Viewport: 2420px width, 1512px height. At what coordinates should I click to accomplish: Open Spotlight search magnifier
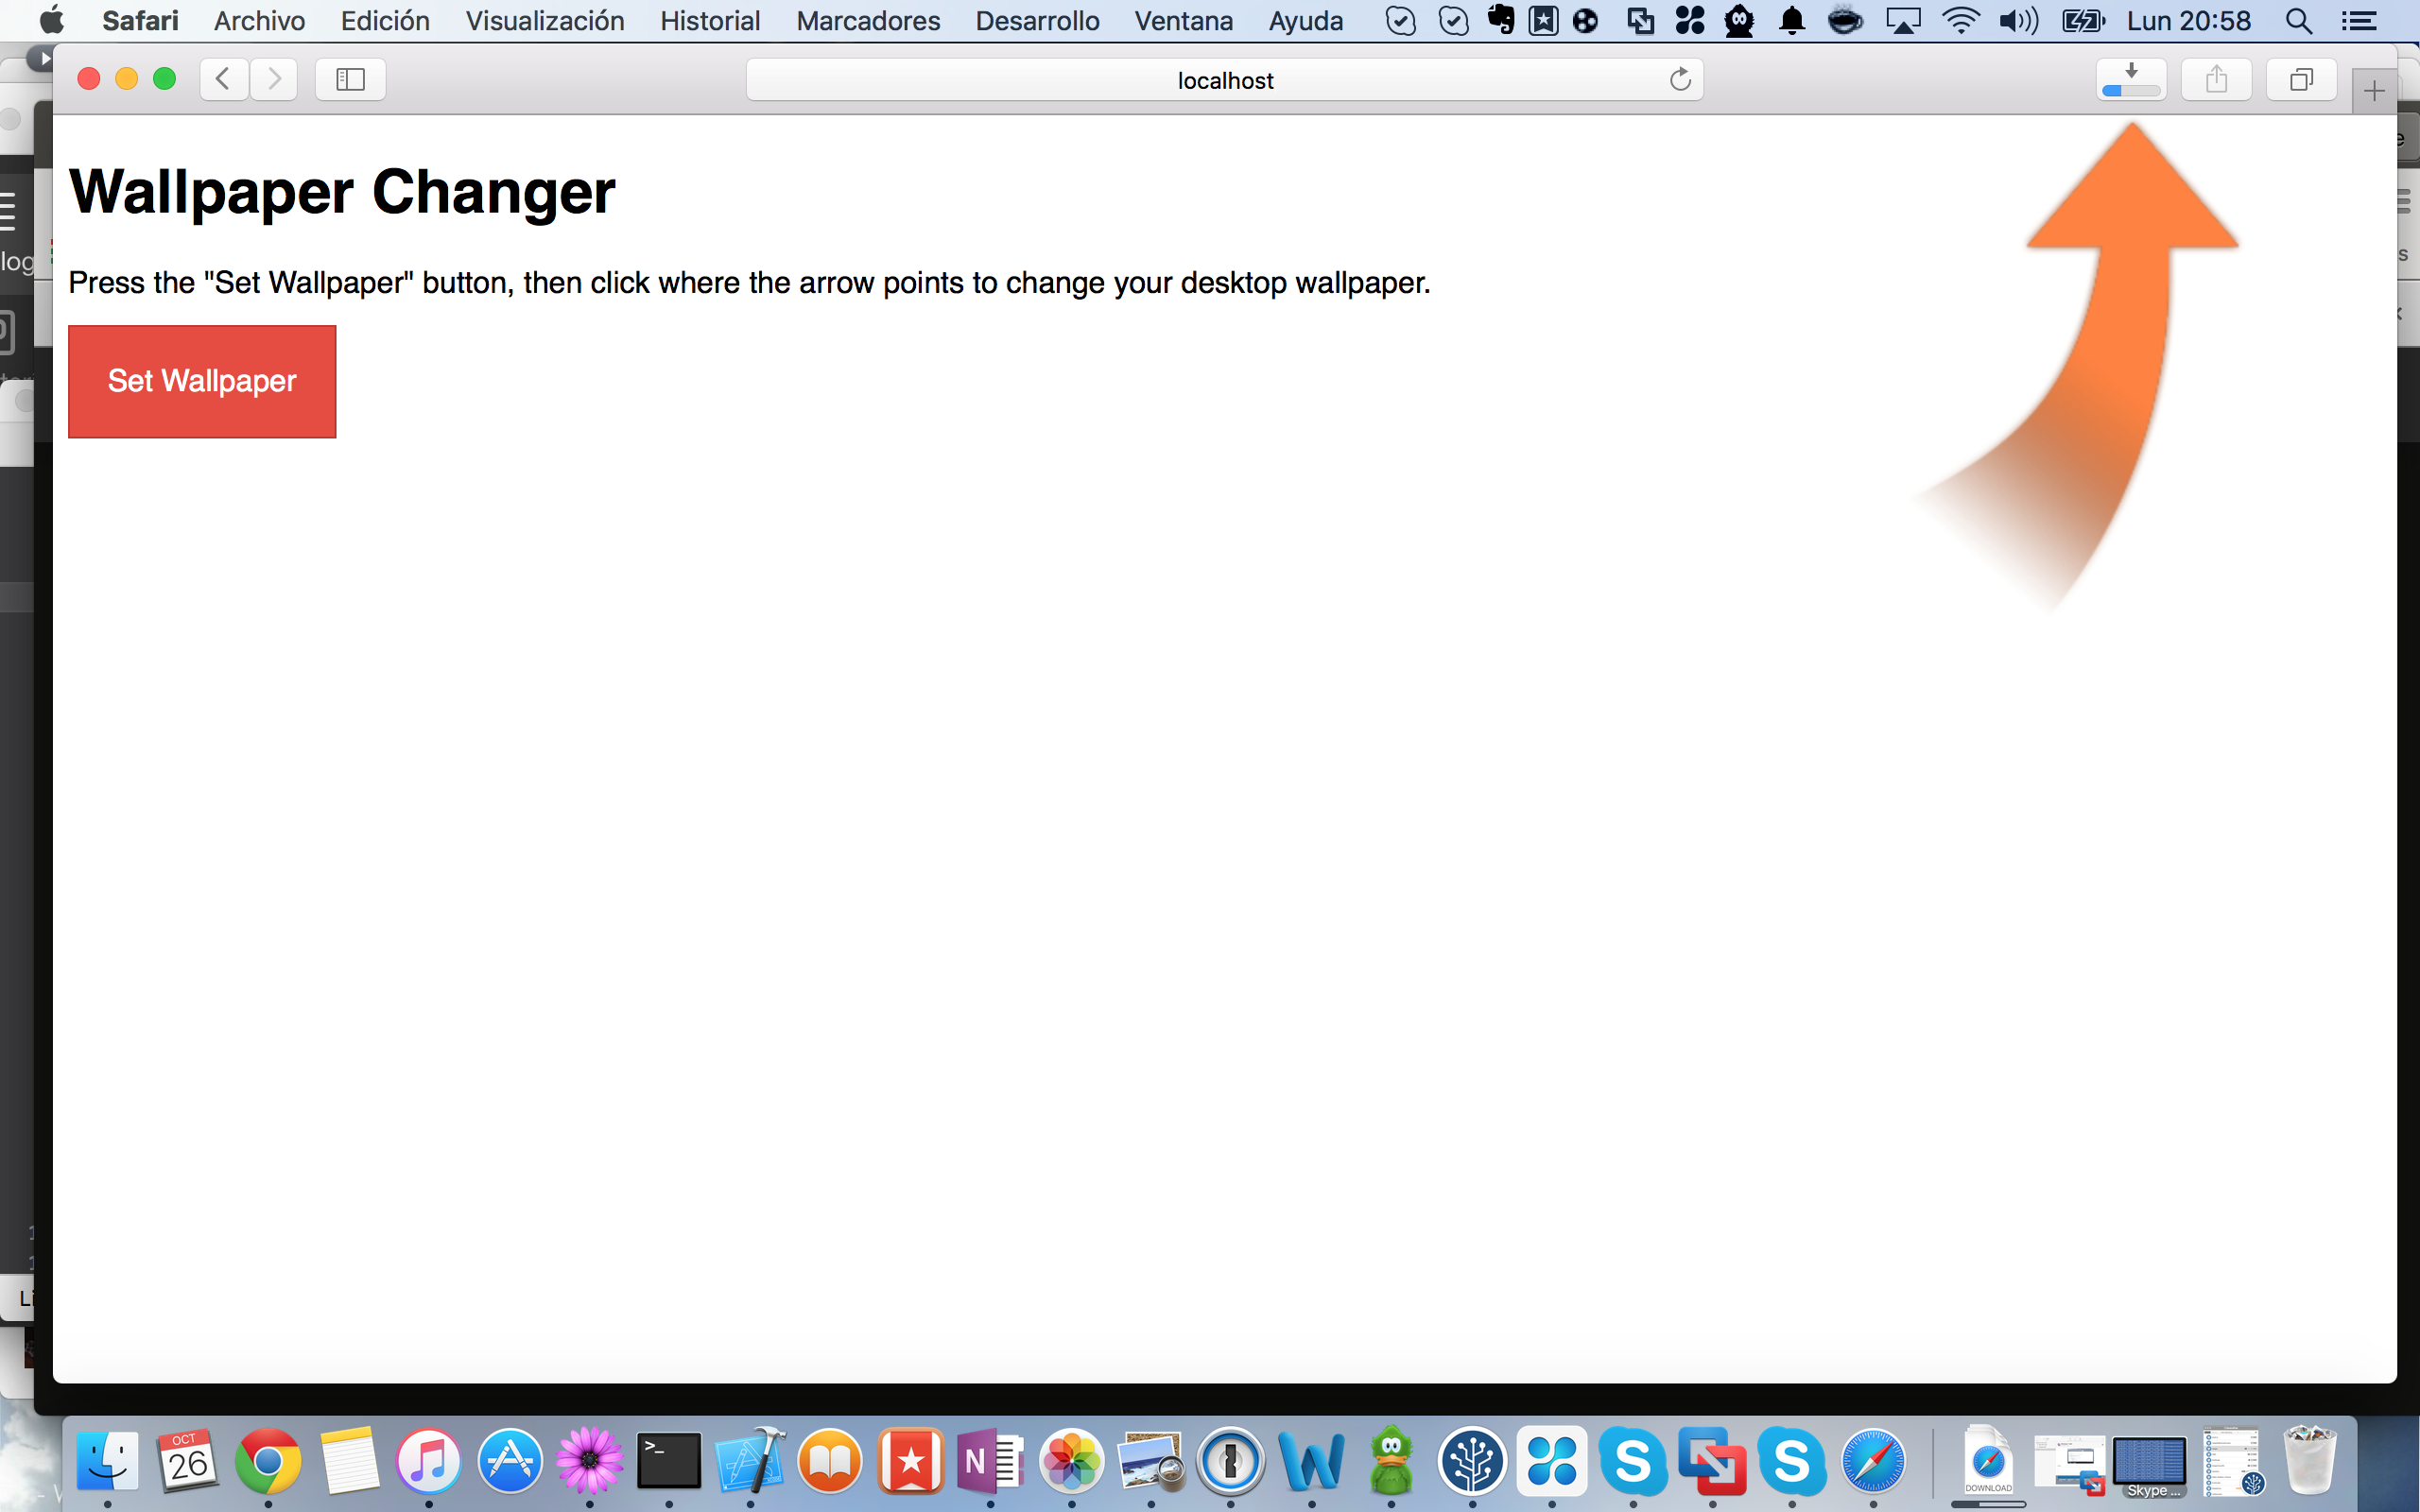point(2299,21)
